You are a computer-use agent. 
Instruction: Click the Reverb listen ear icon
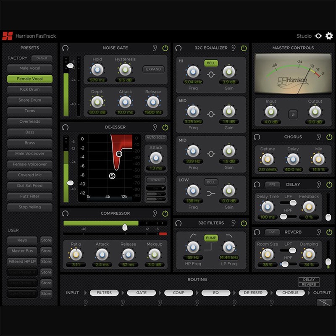coord(319,232)
